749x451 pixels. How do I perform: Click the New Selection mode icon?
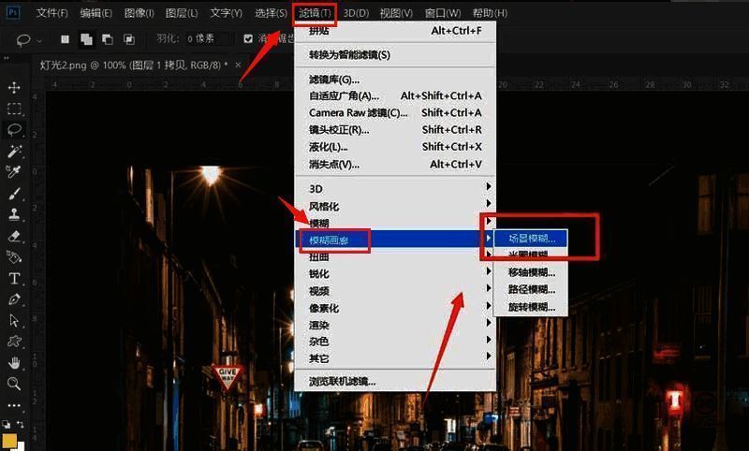tap(65, 39)
